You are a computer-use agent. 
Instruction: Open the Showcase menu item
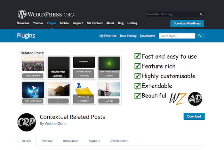23,23
